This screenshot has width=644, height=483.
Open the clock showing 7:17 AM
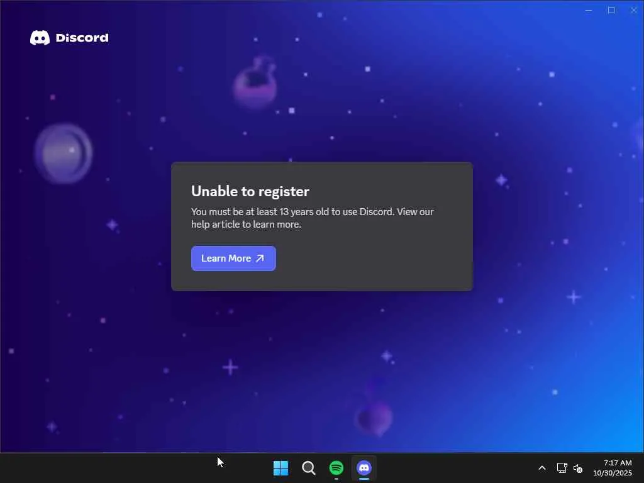[613, 468]
